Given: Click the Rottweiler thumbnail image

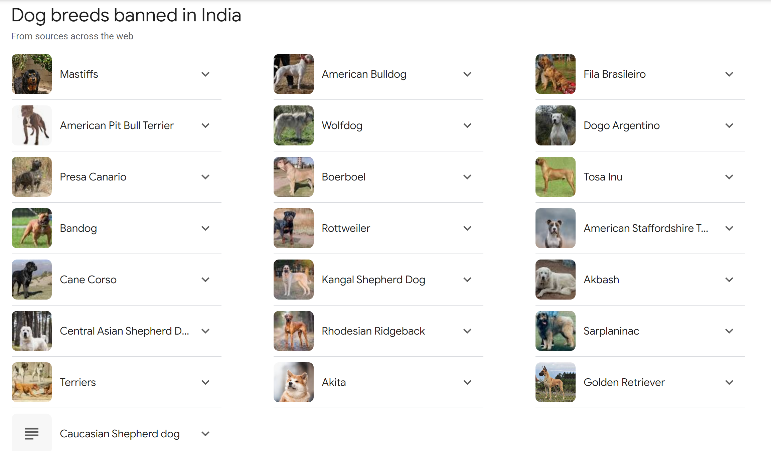Looking at the screenshot, I should [x=294, y=228].
